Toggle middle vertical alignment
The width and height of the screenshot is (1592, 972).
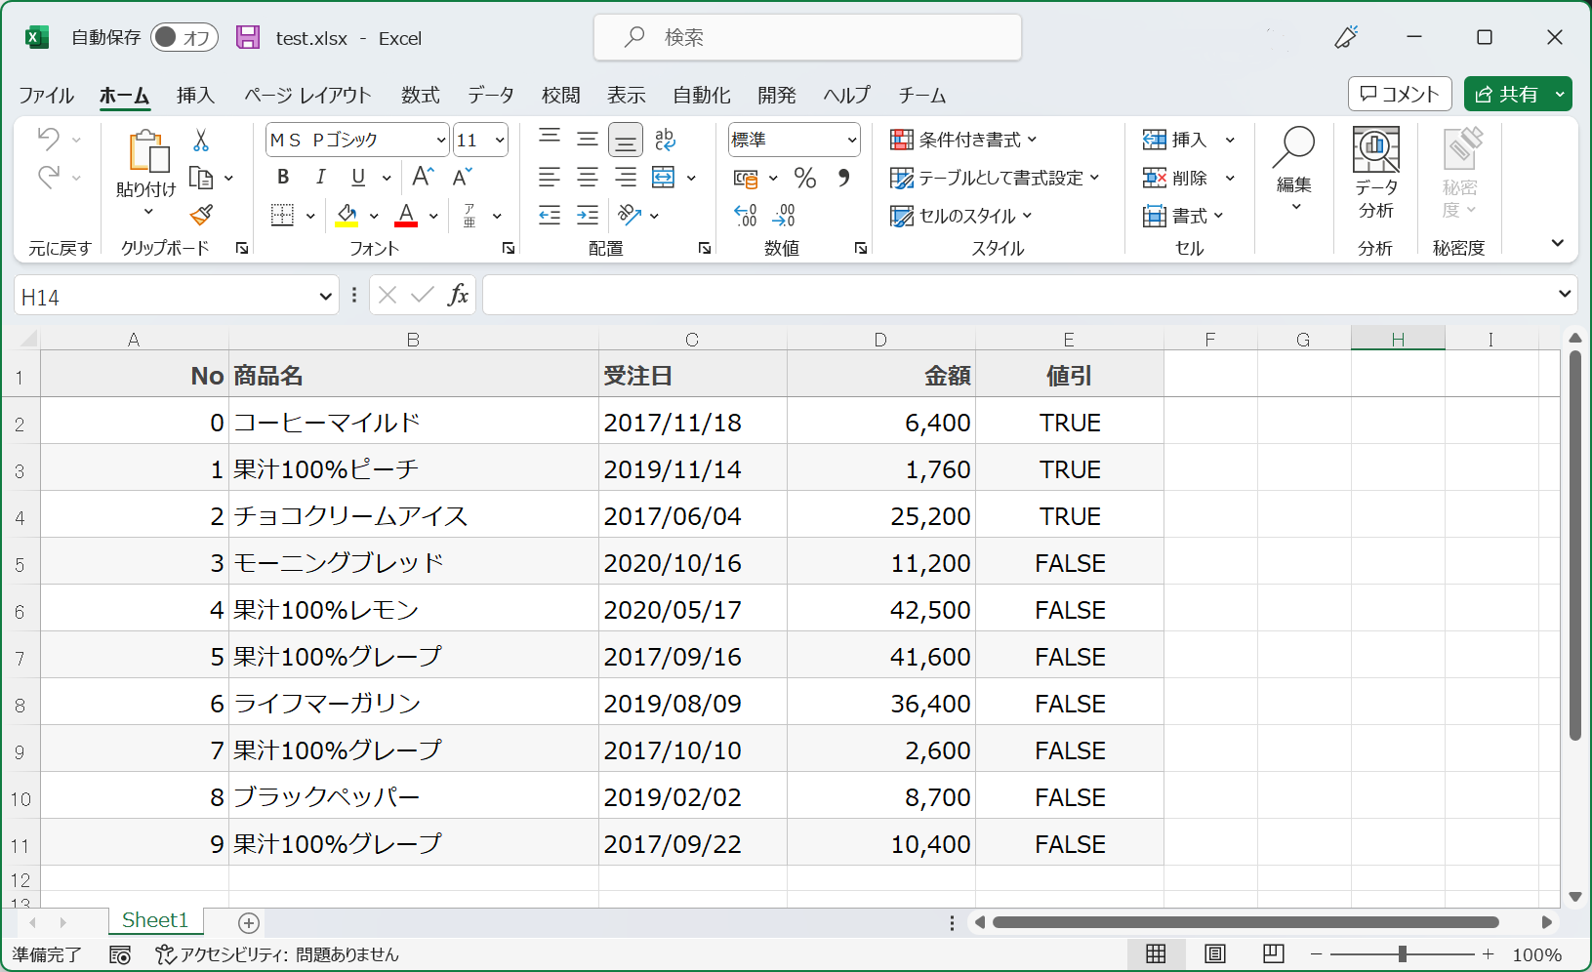pos(587,139)
